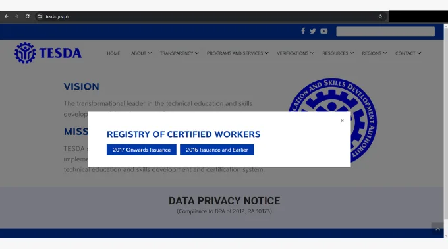The height and width of the screenshot is (249, 448).
Task: Click the back-to-top arrow button
Action: (x=437, y=229)
